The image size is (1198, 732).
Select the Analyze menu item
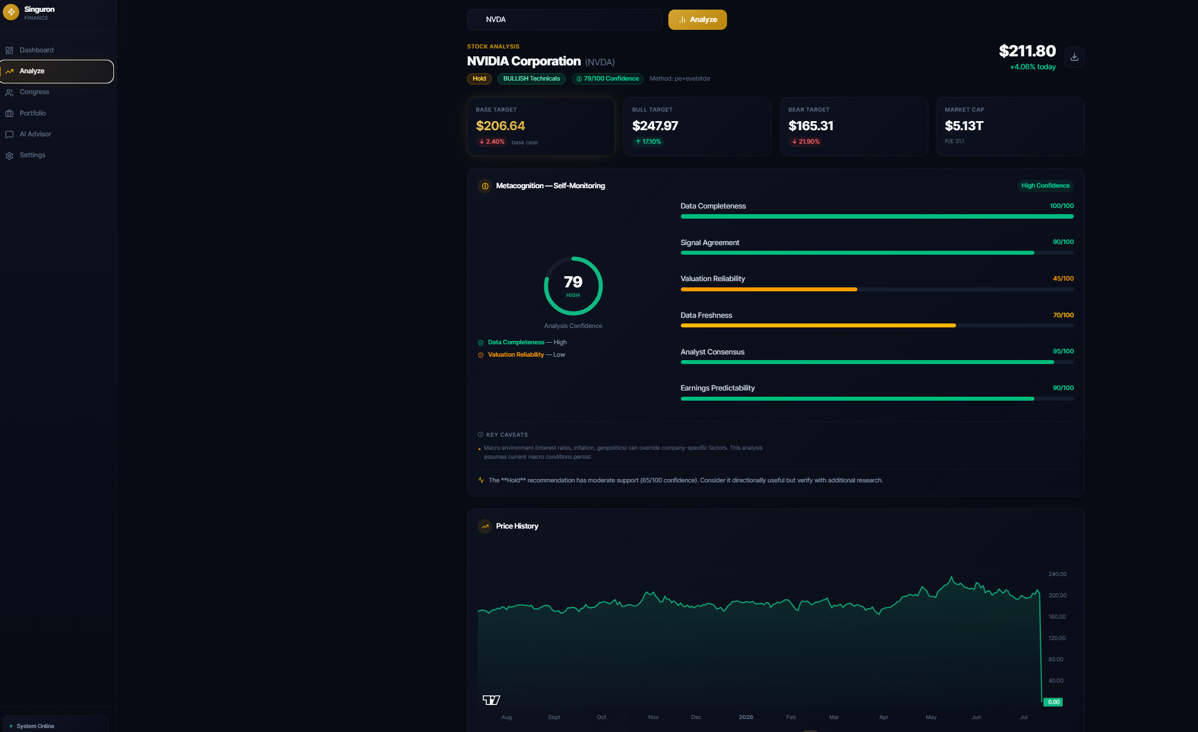(x=57, y=71)
